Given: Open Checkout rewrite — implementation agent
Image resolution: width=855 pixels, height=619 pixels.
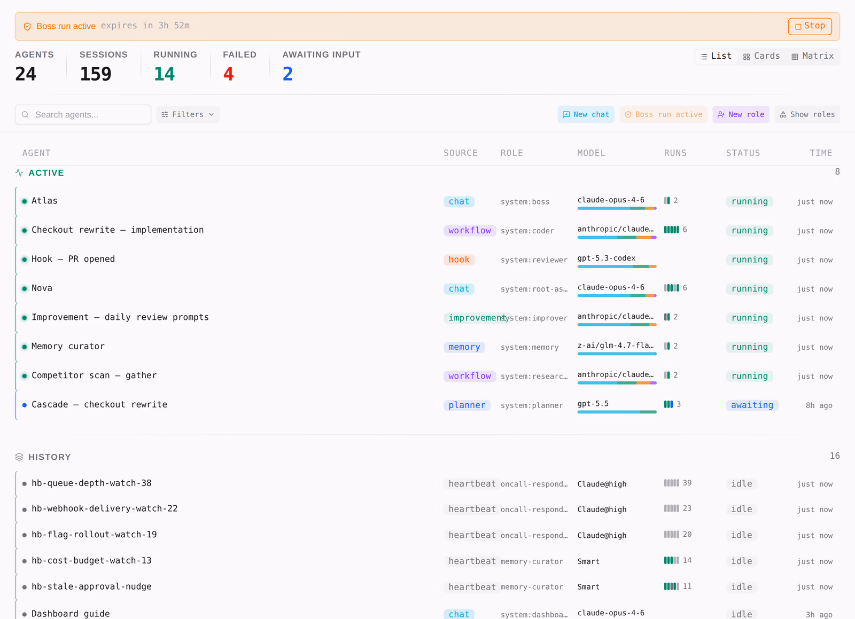Looking at the screenshot, I should point(428,230).
